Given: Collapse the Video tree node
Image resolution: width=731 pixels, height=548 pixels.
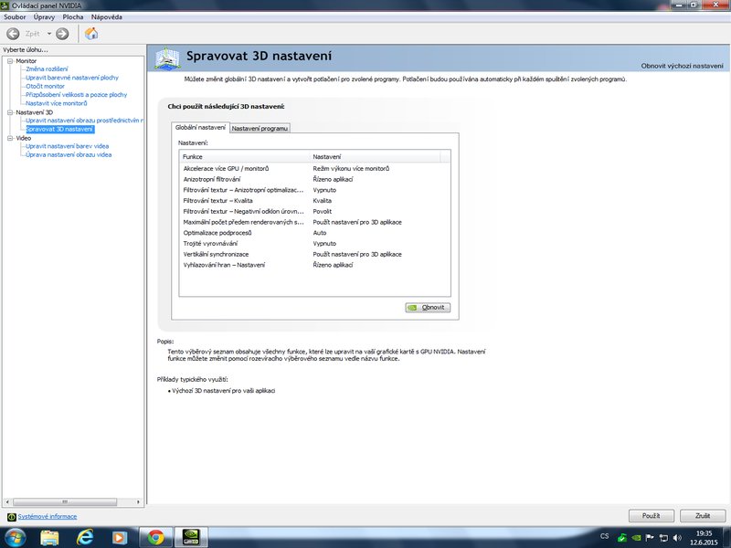Looking at the screenshot, I should coord(9,138).
